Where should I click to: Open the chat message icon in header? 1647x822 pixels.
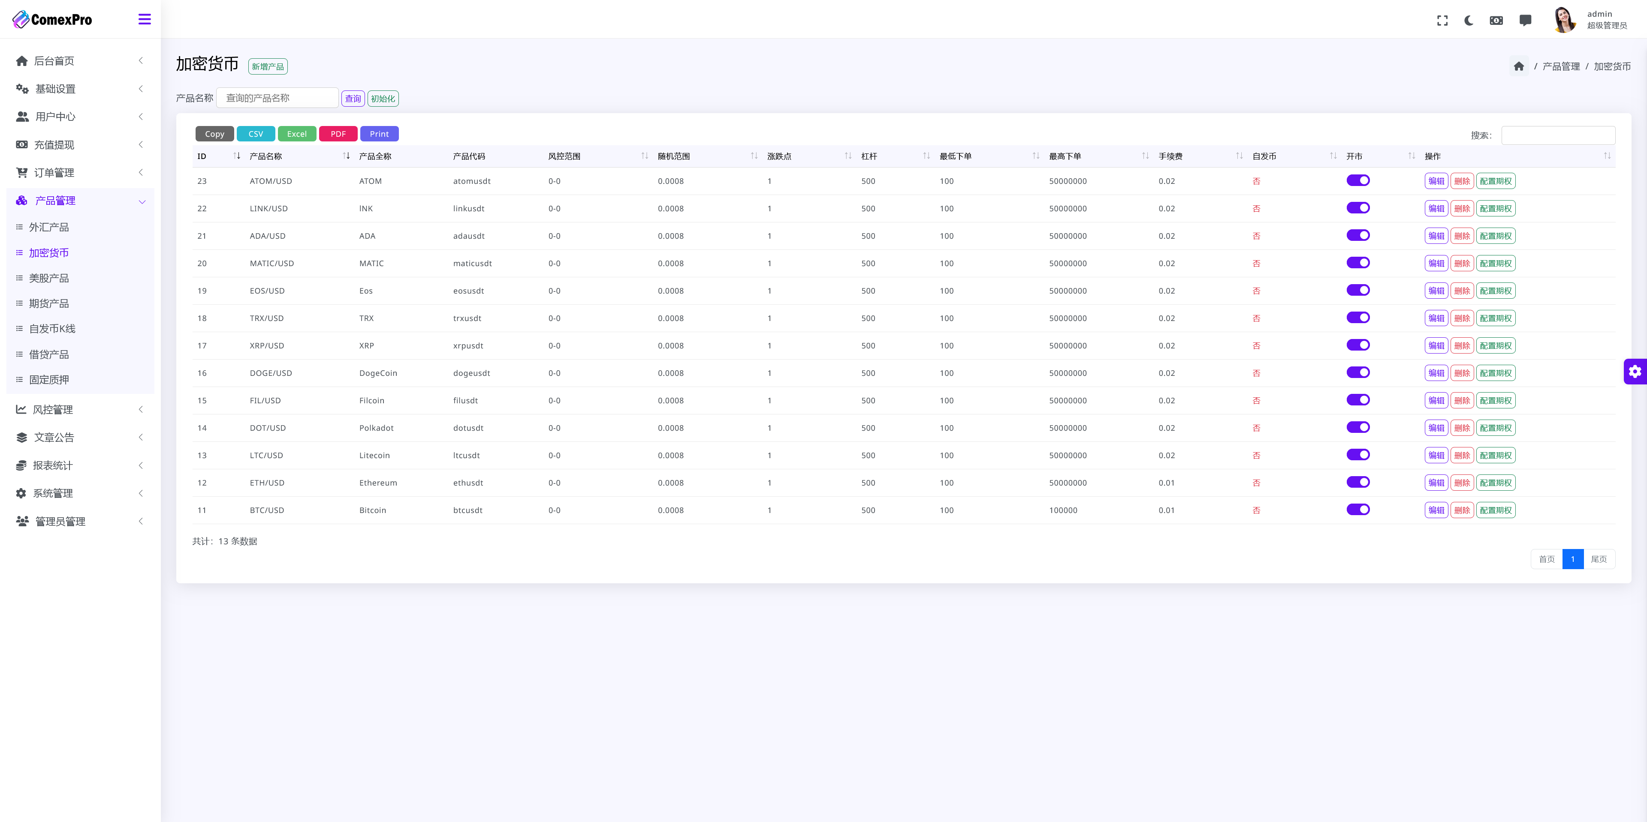pyautogui.click(x=1525, y=21)
